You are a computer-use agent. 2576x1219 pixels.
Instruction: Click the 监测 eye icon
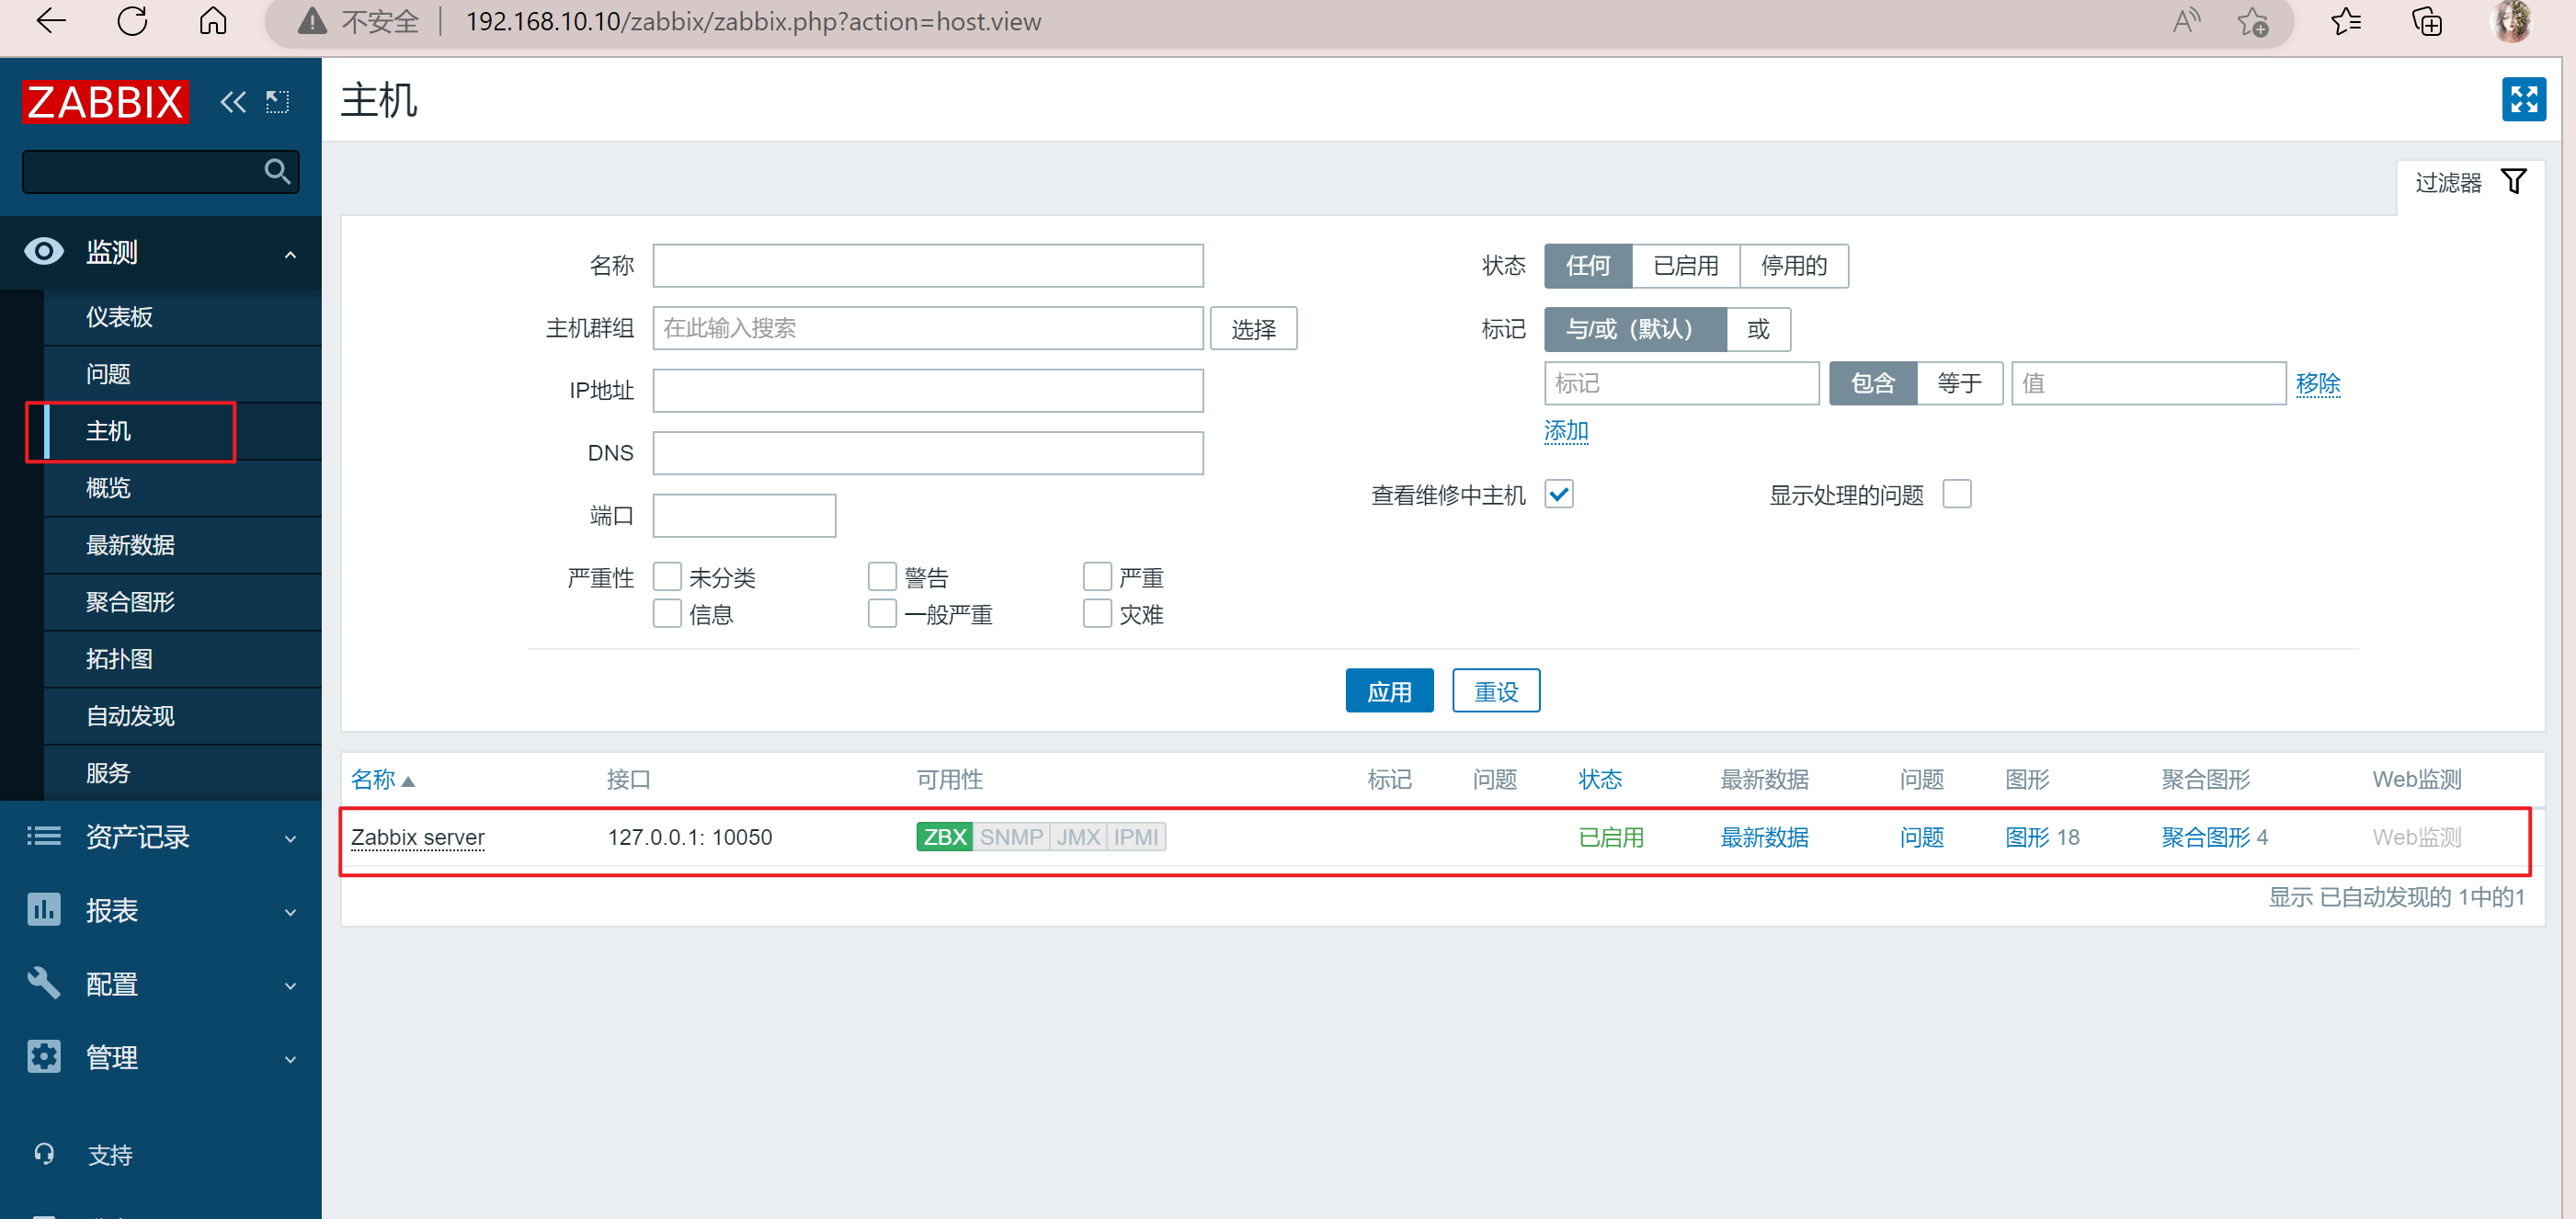[43, 251]
